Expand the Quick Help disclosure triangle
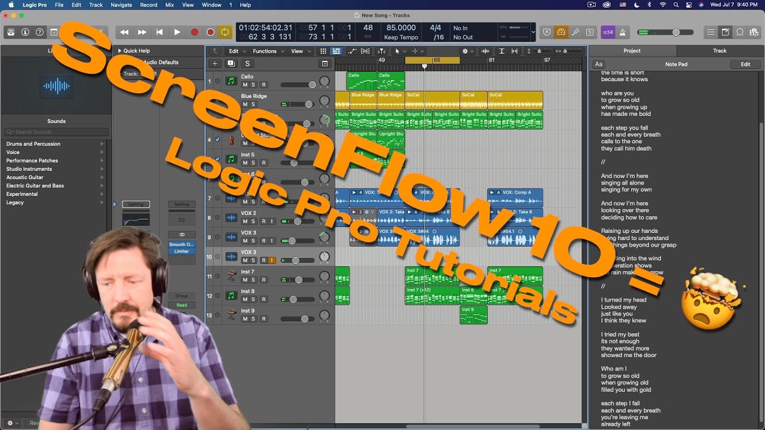 120,51
